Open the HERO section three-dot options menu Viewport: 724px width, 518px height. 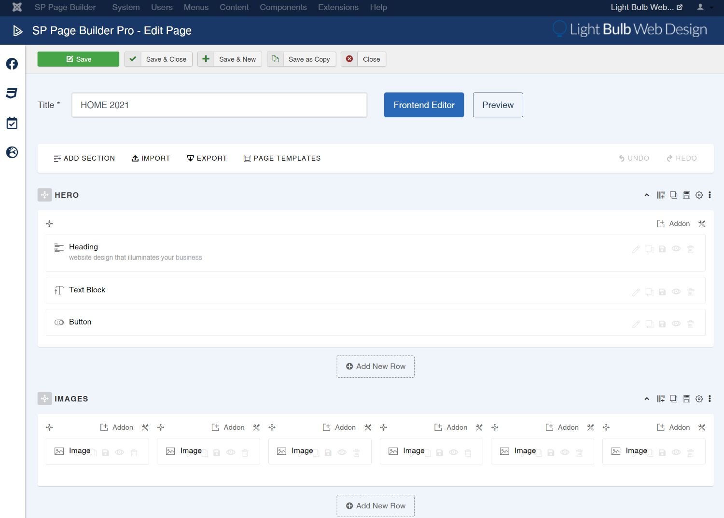(x=710, y=195)
